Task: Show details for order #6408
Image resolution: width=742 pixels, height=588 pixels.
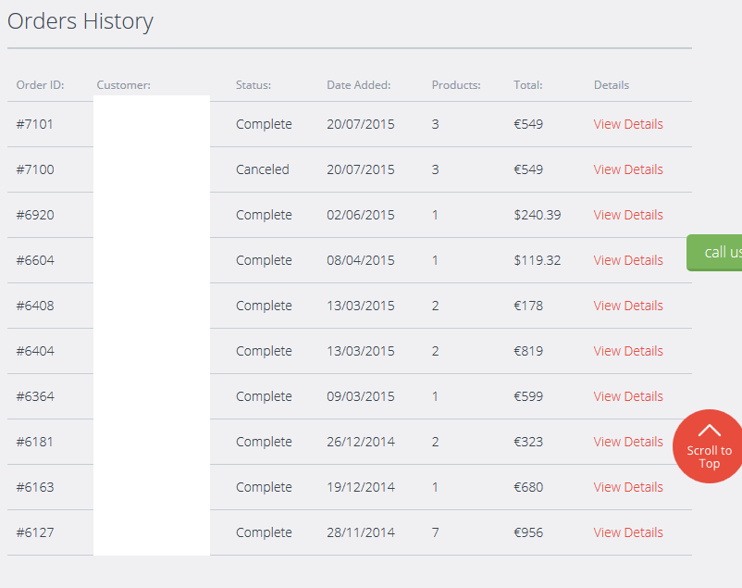Action: [628, 306]
